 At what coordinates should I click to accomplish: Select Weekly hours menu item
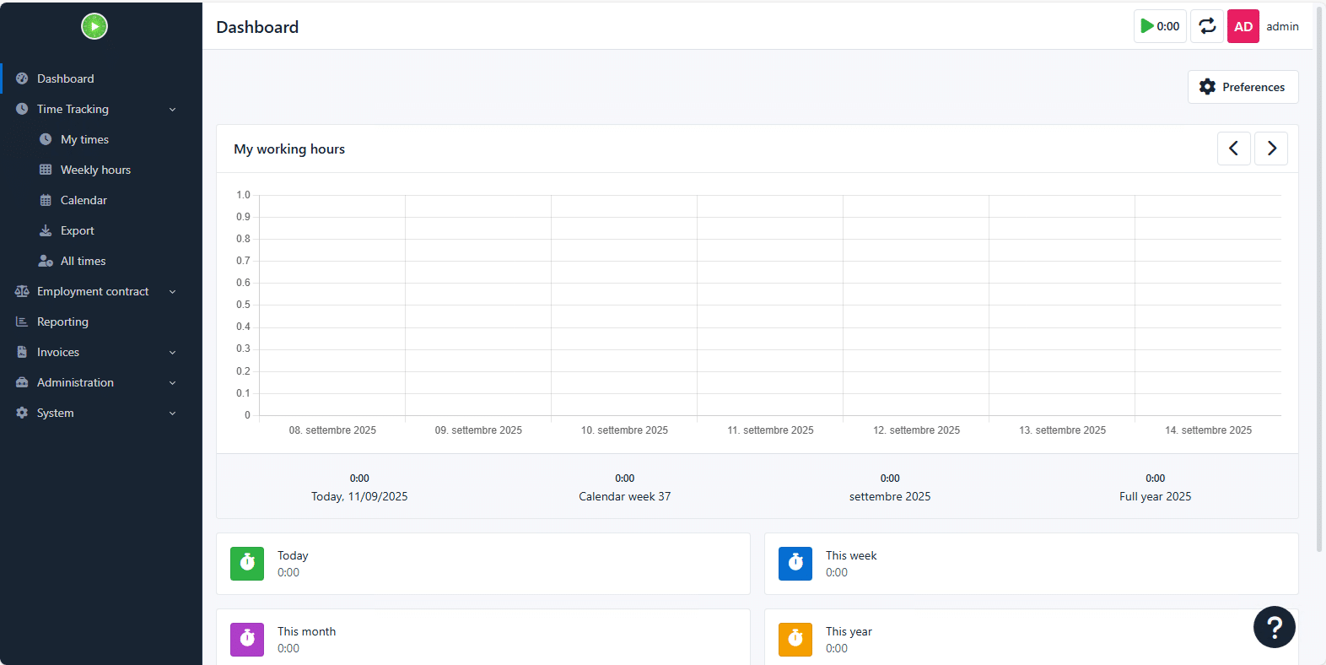coord(95,170)
